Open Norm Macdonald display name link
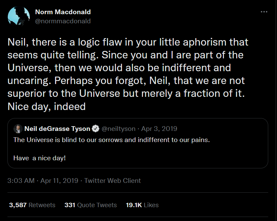Viewport: 277px width, 221px height. 63,12
